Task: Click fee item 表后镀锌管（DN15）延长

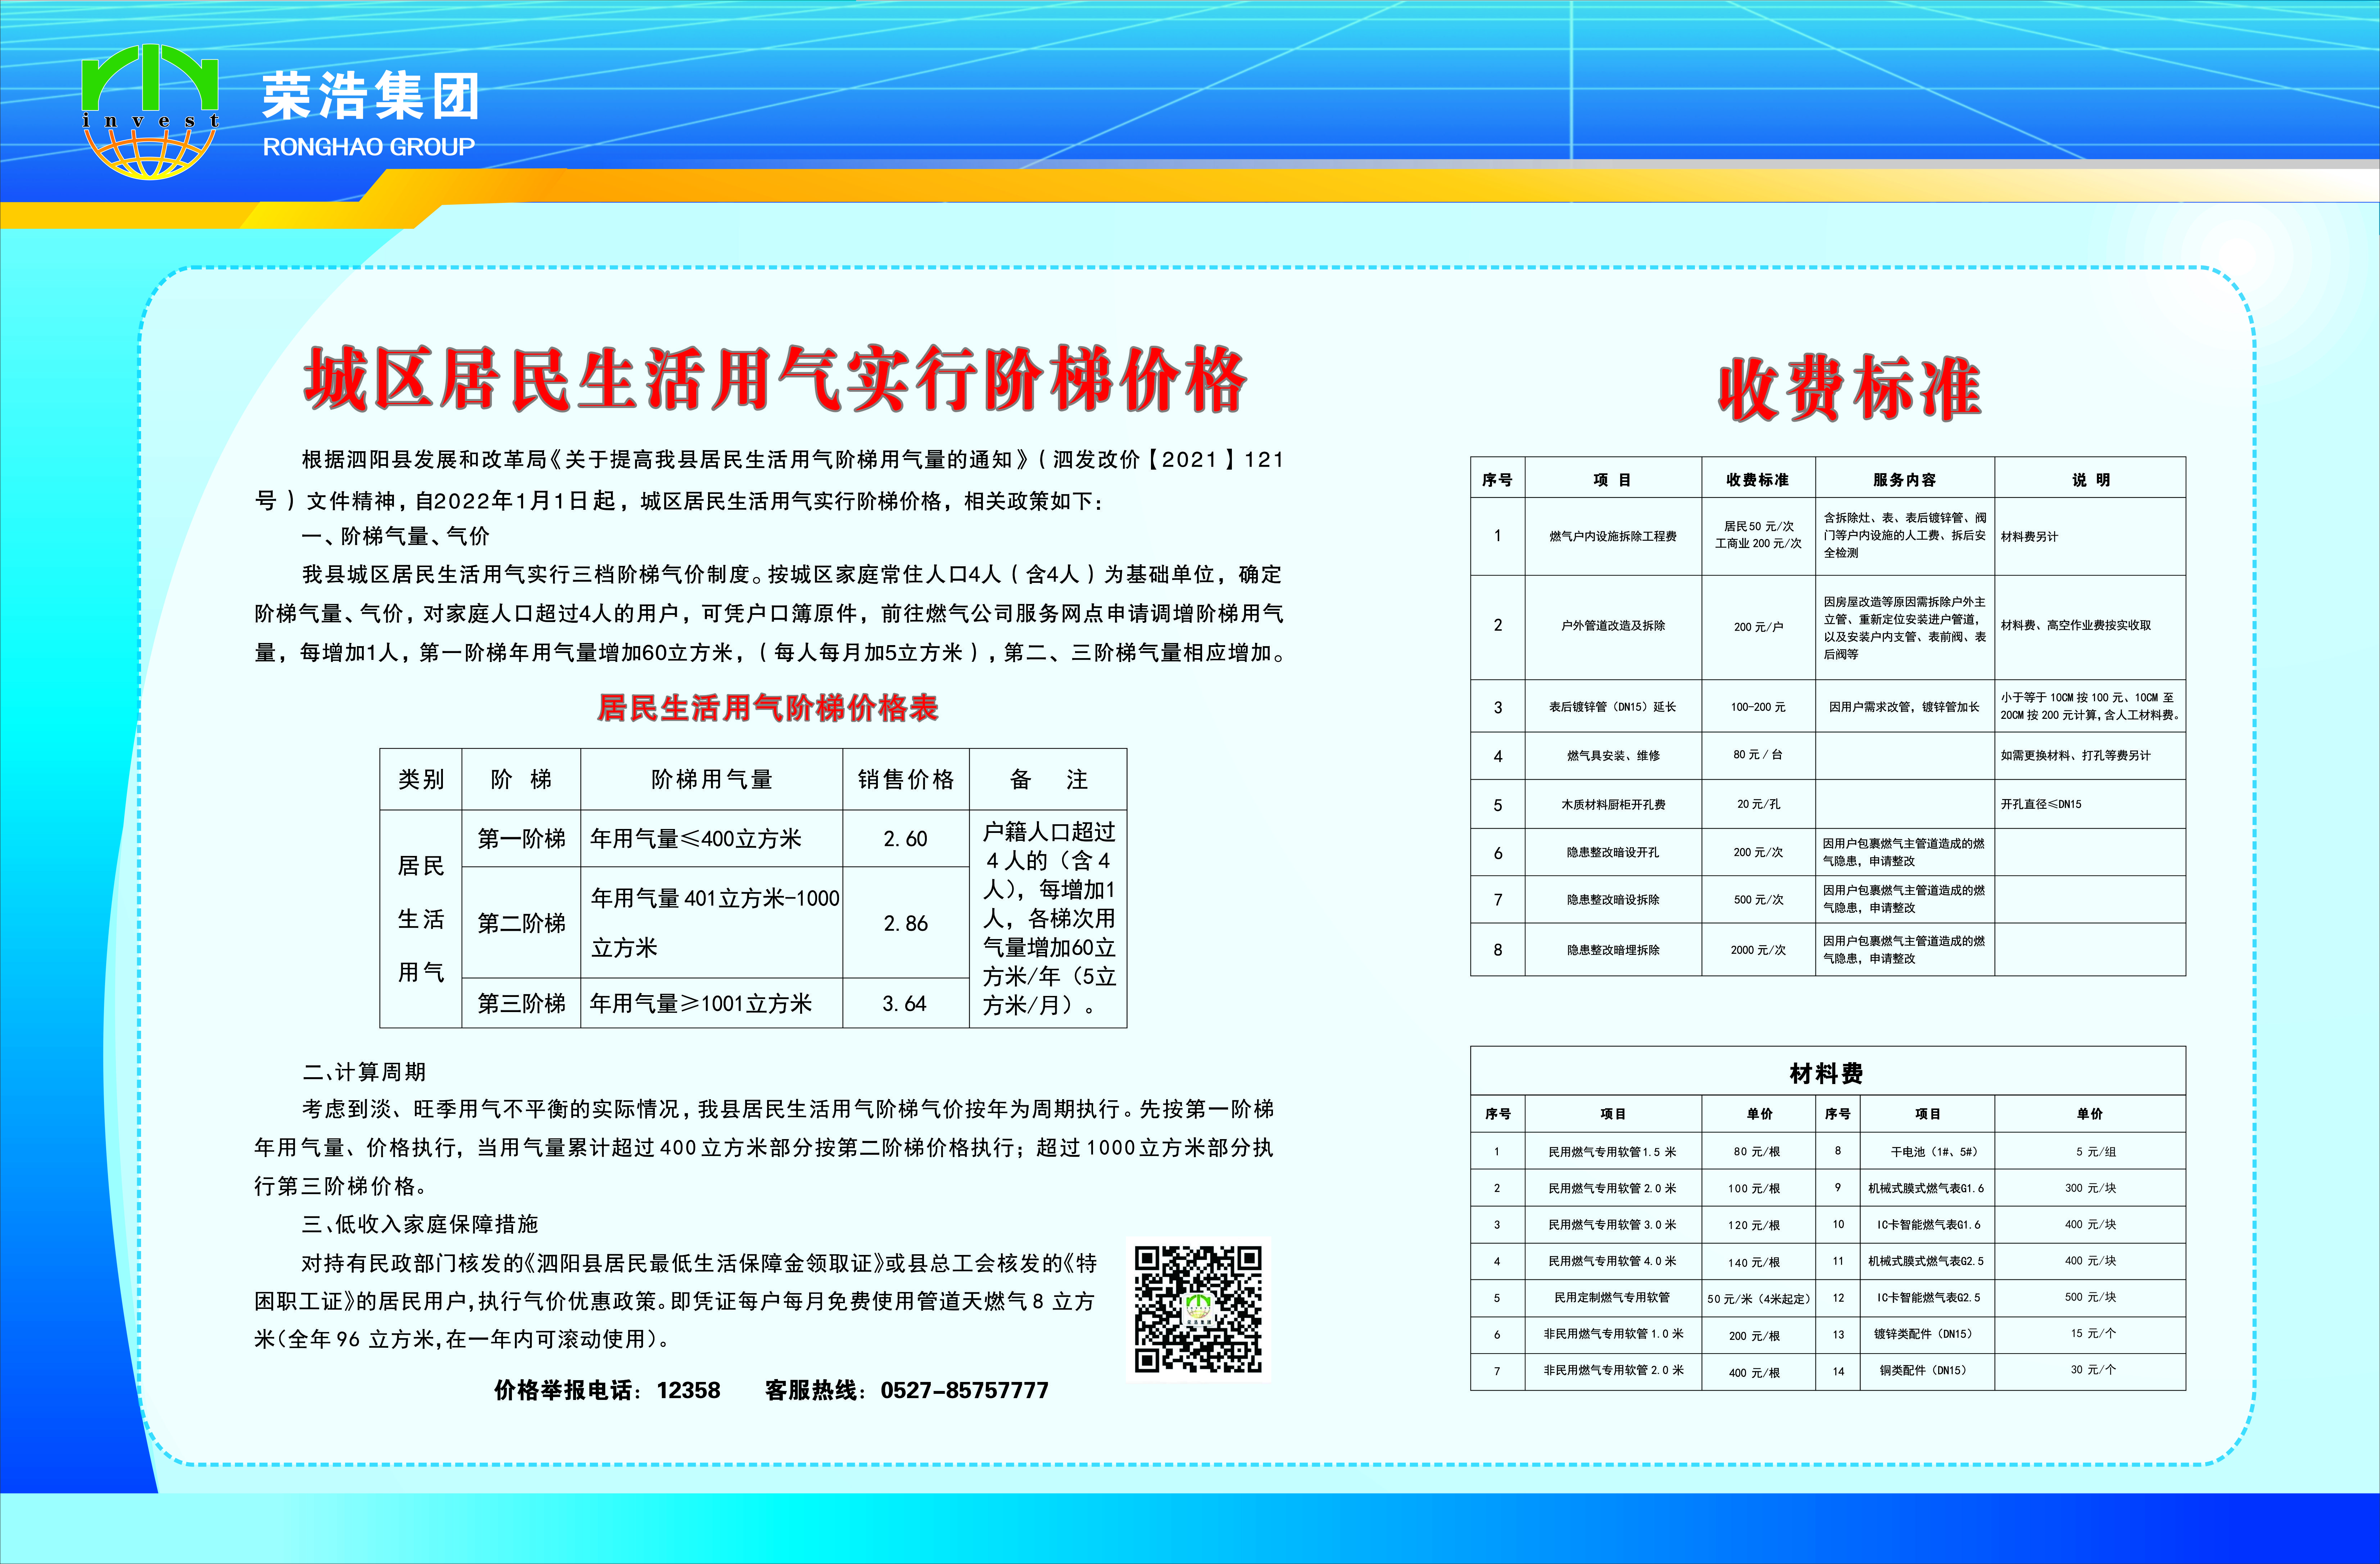Action: (x=1613, y=707)
